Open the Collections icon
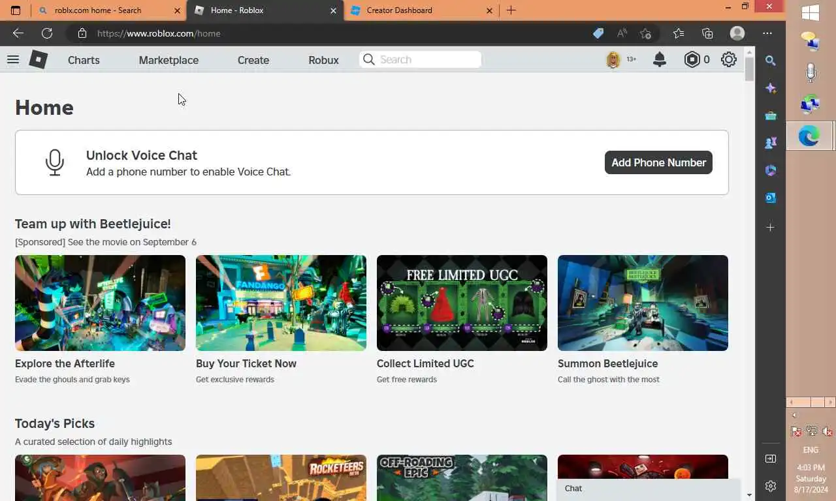Image resolution: width=836 pixels, height=501 pixels. 707,33
